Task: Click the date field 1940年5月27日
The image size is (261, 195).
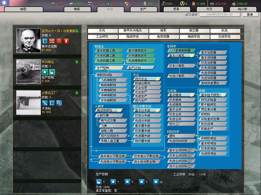Action: (x=220, y=14)
